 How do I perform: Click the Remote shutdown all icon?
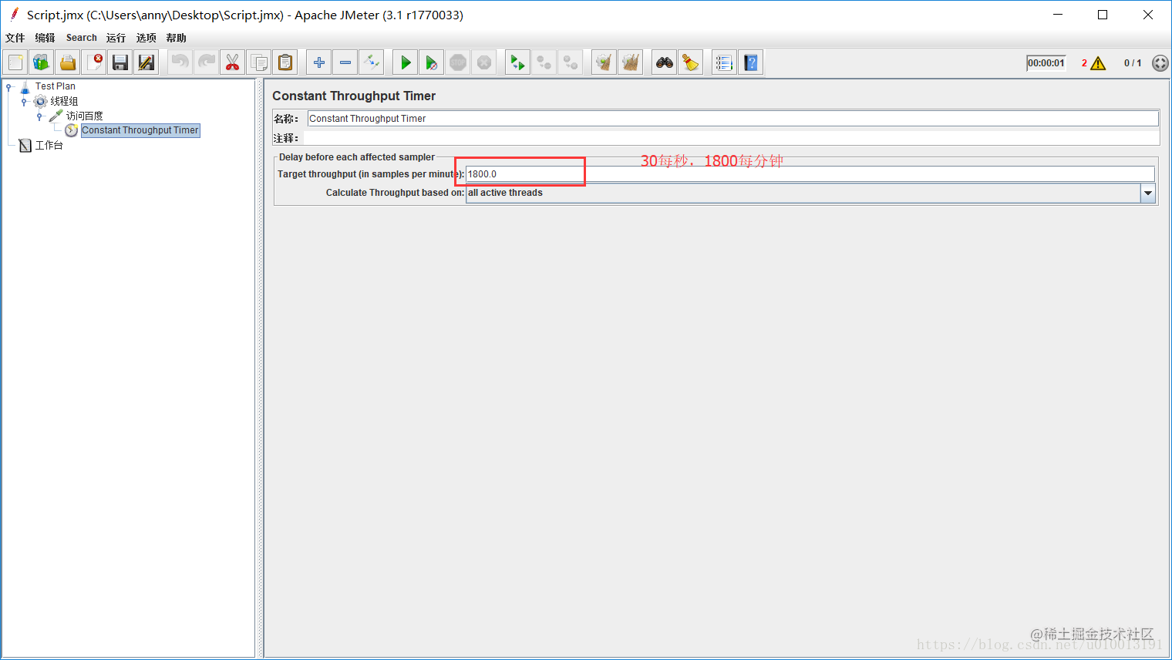coord(571,62)
